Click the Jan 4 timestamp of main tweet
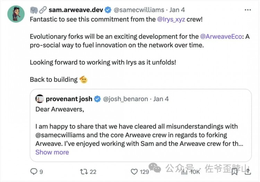The image size is (260, 182). coord(177,10)
